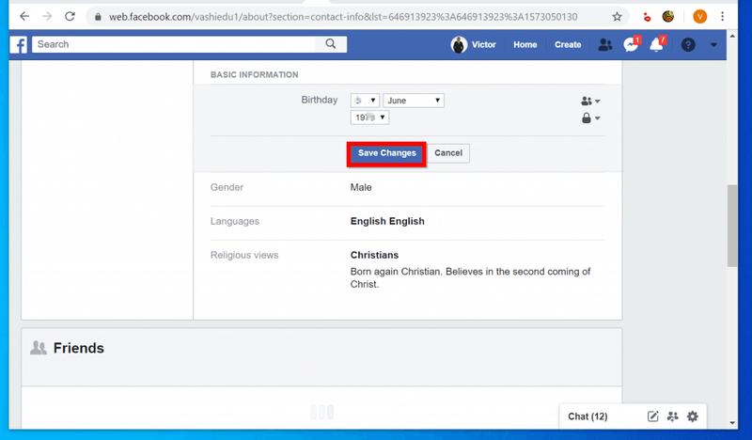Click the Facebook logo icon
This screenshot has width=752, height=440.
coord(19,44)
